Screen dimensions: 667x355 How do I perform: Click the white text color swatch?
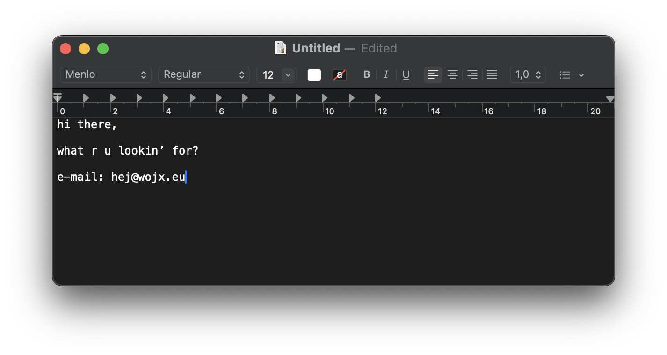click(314, 75)
